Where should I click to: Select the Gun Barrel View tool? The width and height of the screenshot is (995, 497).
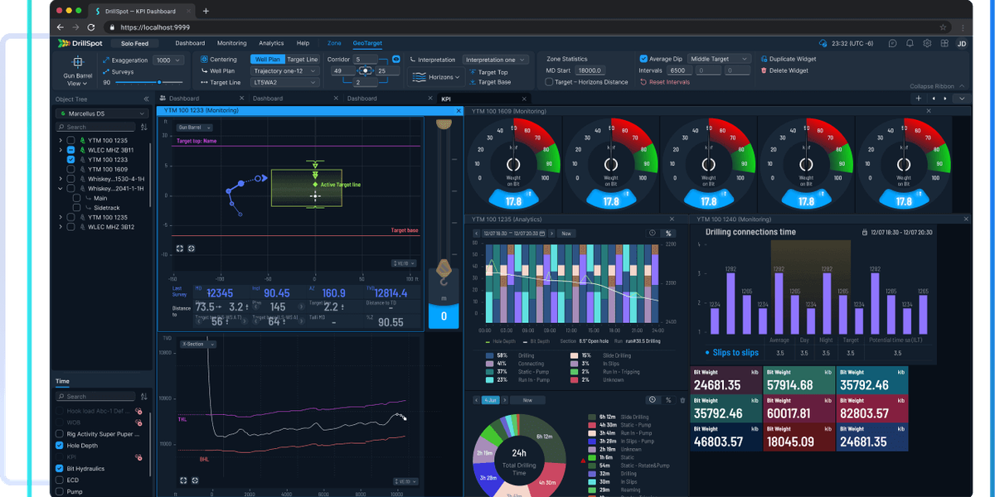[x=76, y=70]
